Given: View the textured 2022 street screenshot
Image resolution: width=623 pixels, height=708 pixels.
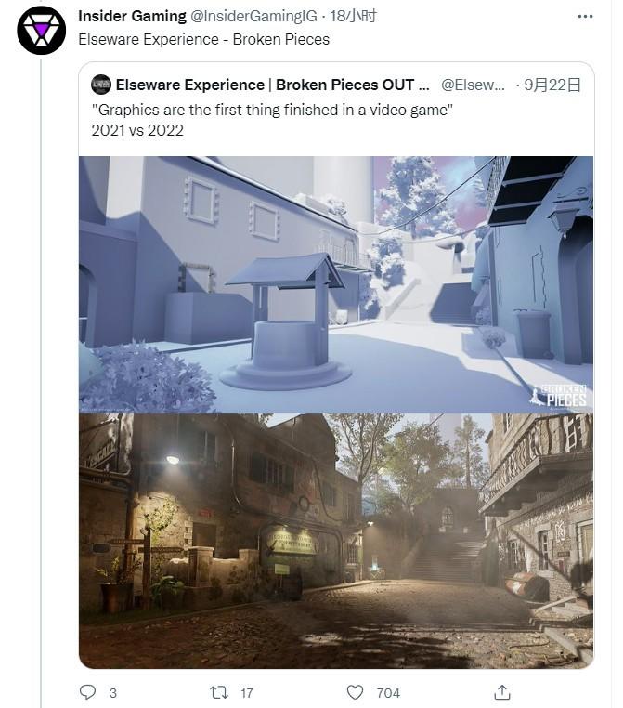Looking at the screenshot, I should (336, 541).
